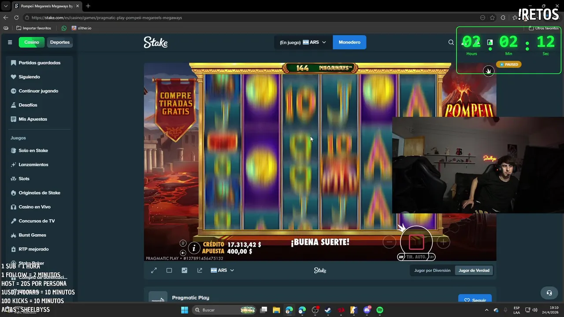Viewport: 564px width, 317px height.
Task: Switch to Deportes tab
Action: click(60, 42)
